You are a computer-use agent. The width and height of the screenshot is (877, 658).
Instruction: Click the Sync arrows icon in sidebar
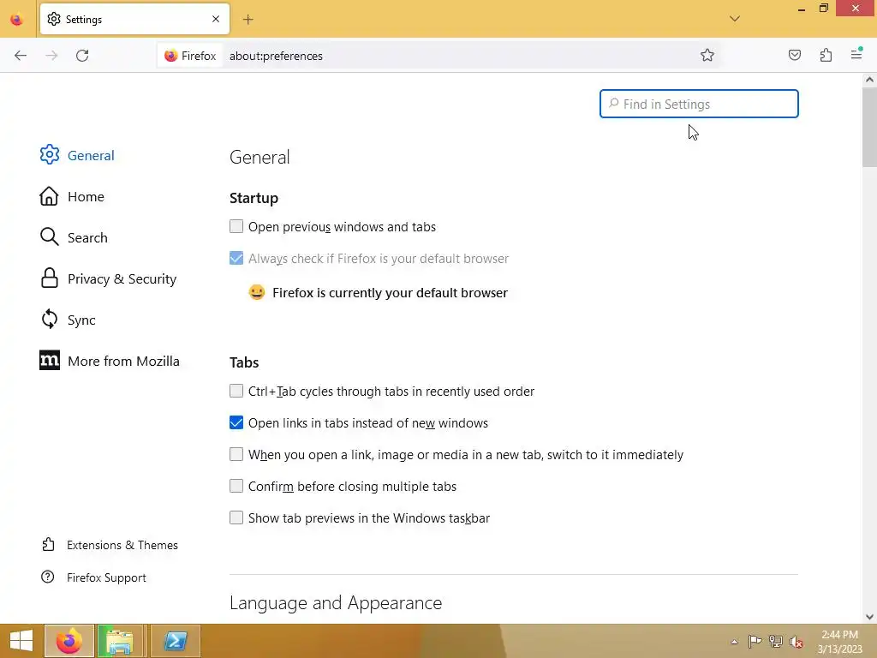pyautogui.click(x=49, y=319)
